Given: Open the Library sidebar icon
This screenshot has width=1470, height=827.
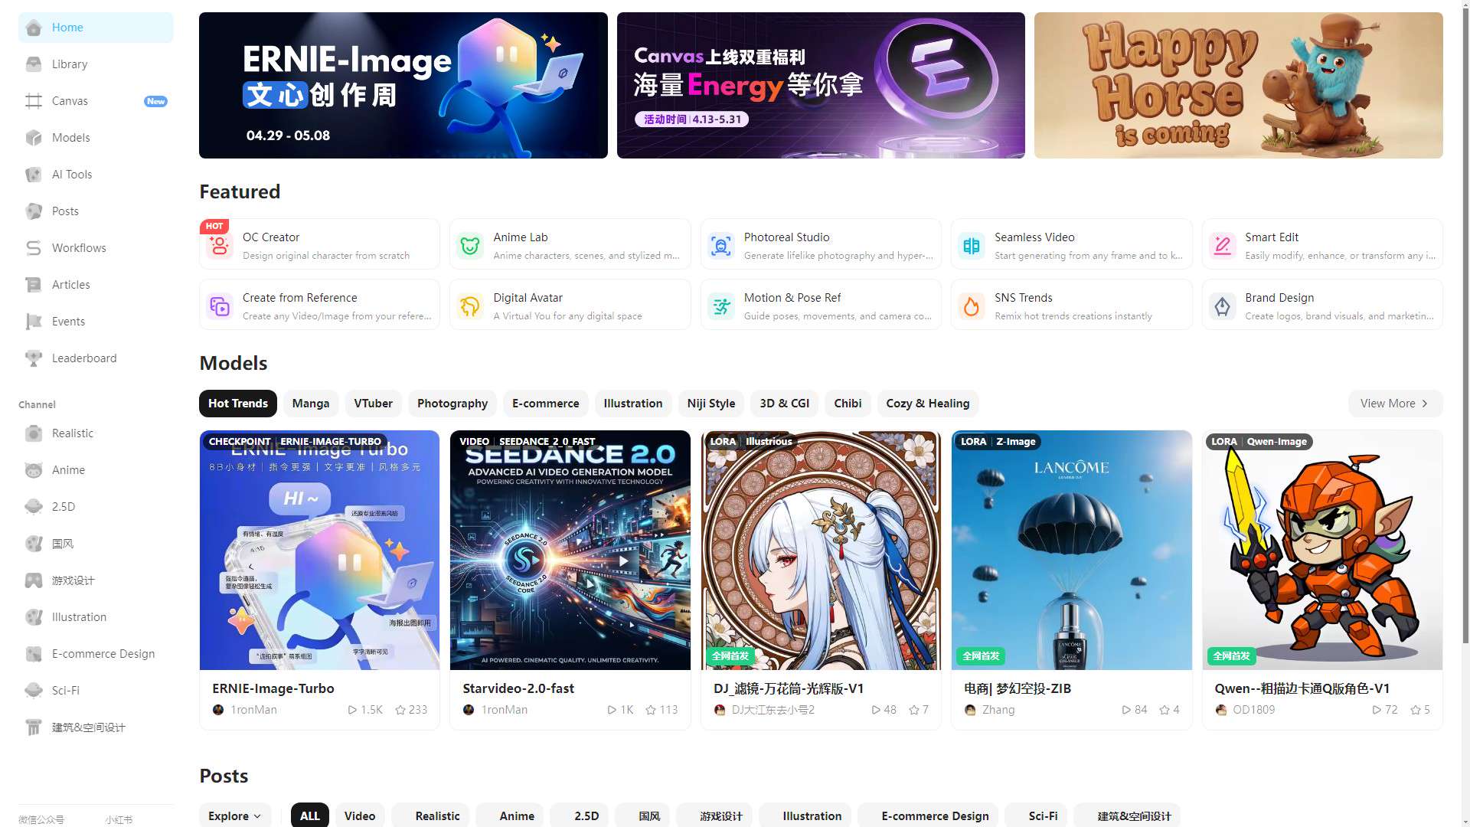Looking at the screenshot, I should (x=34, y=64).
